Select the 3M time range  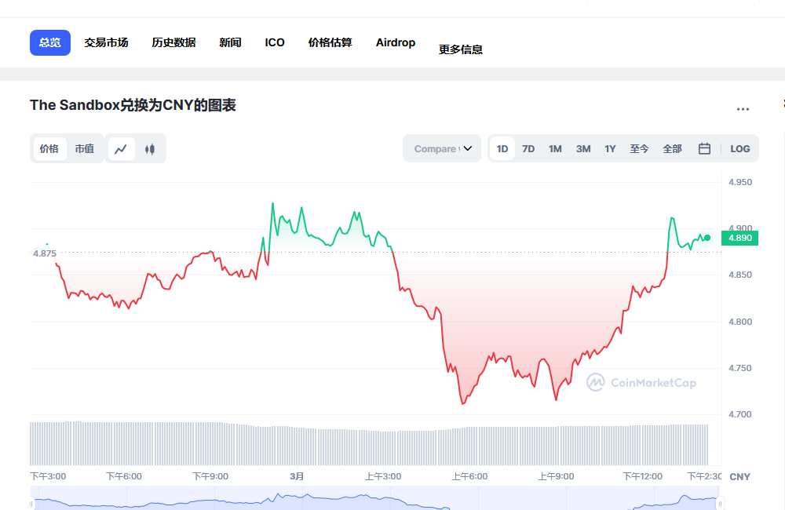582,148
